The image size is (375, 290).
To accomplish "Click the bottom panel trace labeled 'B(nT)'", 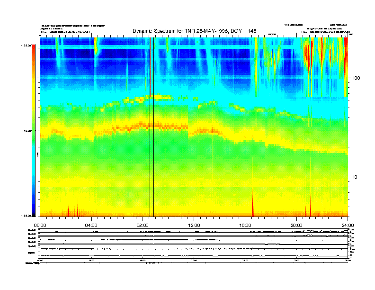I will [x=194, y=255].
